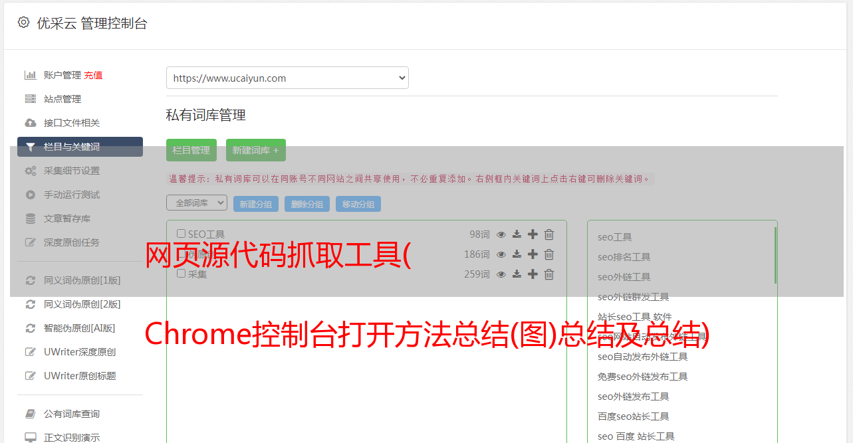Click the red 充值 recharge link
Screen dimensions: 853x443
(93, 75)
